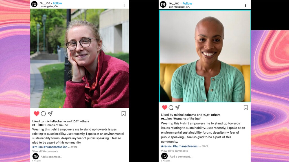
Task: Open comment bubble on San Francisco post
Action: point(171,107)
